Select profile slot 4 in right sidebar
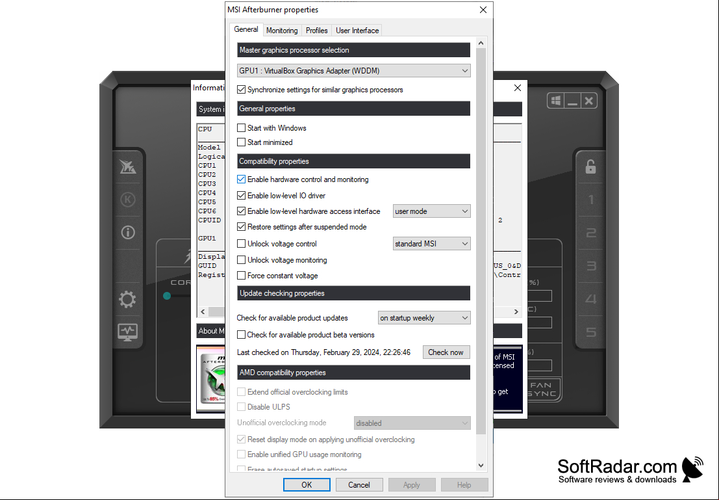719x500 pixels. [591, 299]
